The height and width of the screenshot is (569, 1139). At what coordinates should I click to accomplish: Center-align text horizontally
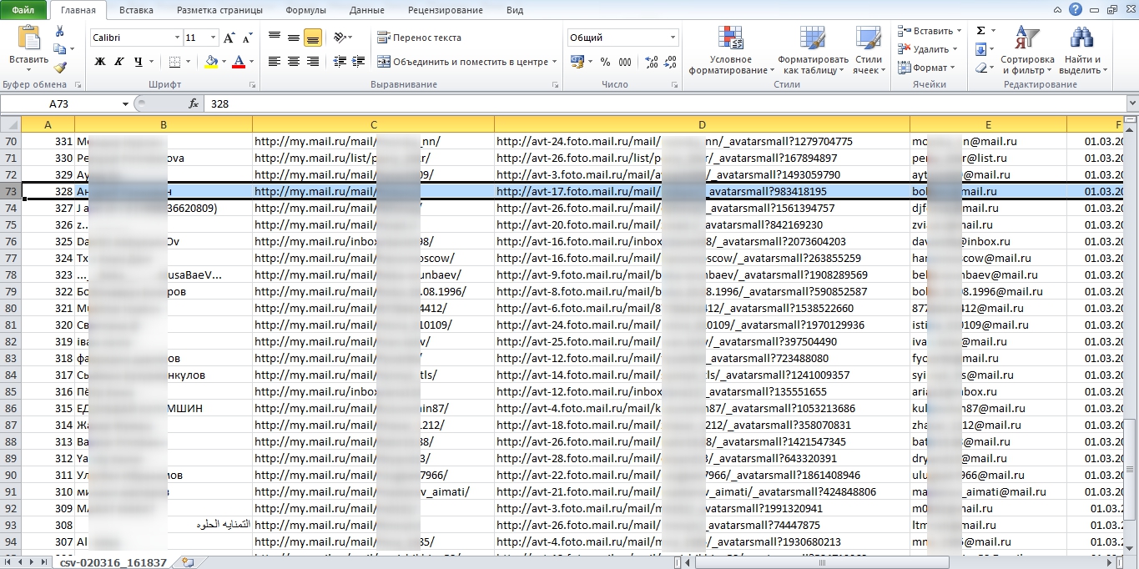coord(294,62)
